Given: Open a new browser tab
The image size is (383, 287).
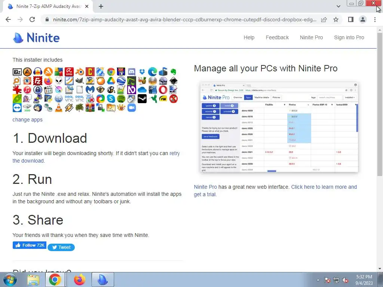Looking at the screenshot, I should click(x=101, y=6).
